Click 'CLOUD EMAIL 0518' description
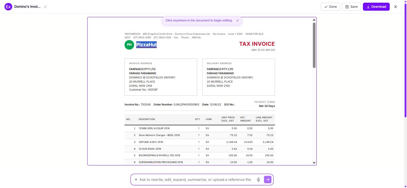Image resolution: width=407 pixels, height=188 pixels. (x=150, y=149)
